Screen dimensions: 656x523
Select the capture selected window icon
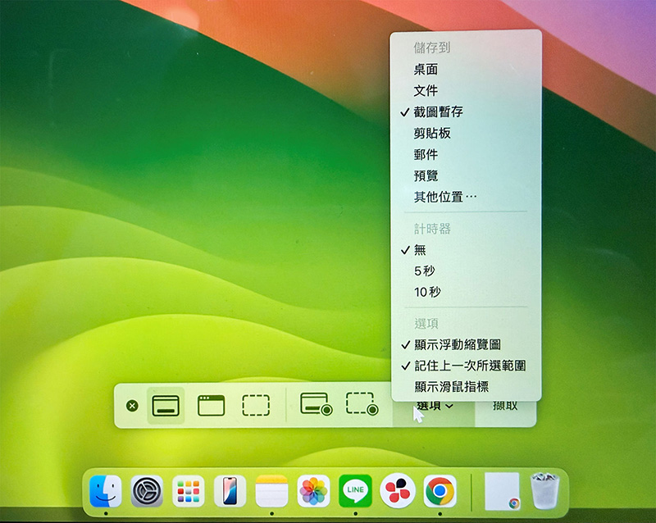[x=211, y=405]
